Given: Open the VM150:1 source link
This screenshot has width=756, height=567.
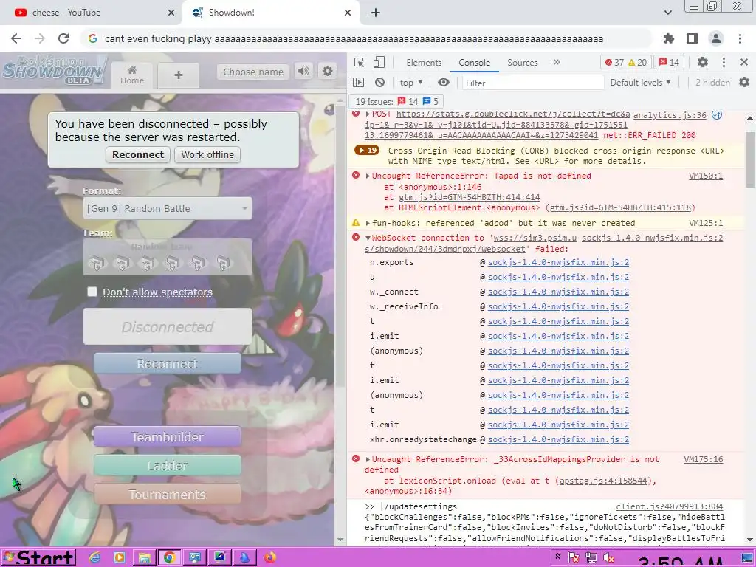Looking at the screenshot, I should click(706, 176).
